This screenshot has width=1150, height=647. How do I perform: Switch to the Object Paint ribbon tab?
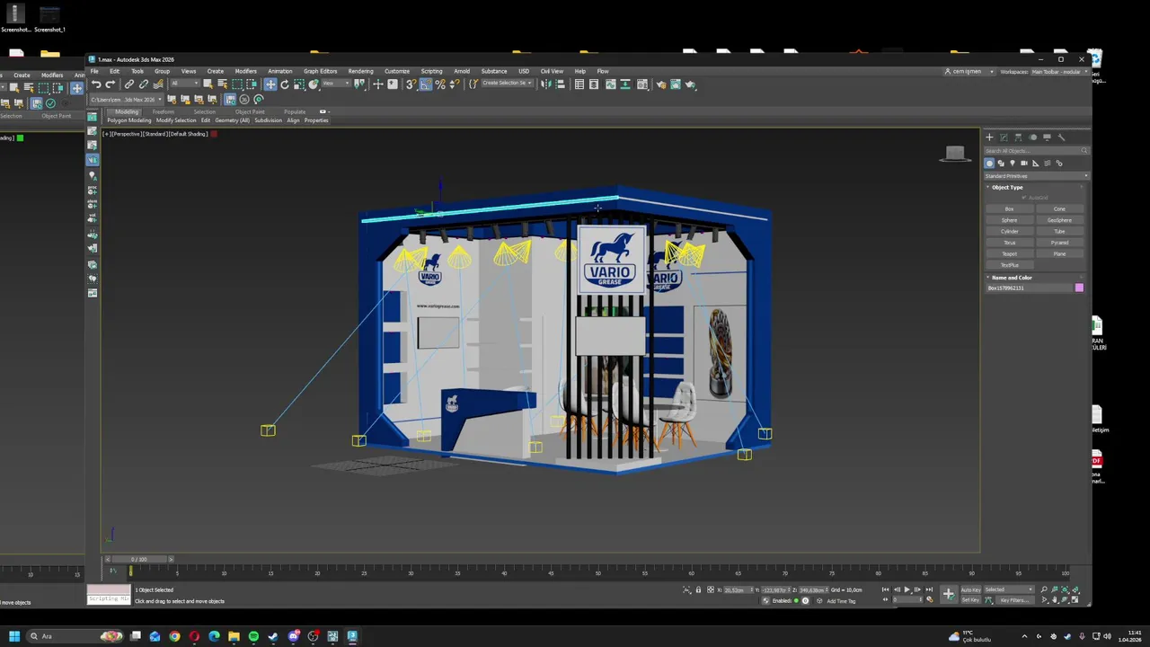coord(250,111)
